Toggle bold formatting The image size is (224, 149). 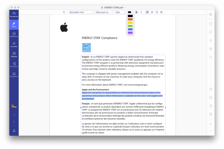pyautogui.click(x=136, y=12)
